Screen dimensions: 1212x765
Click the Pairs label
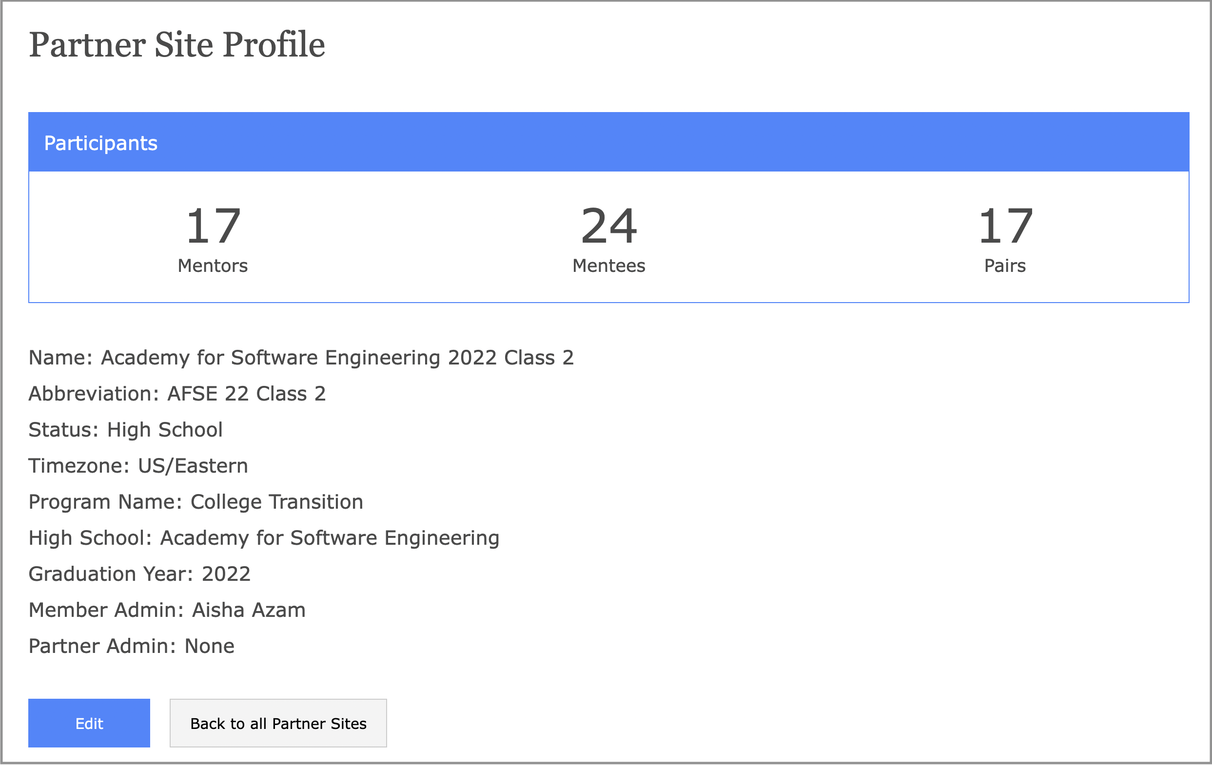click(x=1005, y=266)
